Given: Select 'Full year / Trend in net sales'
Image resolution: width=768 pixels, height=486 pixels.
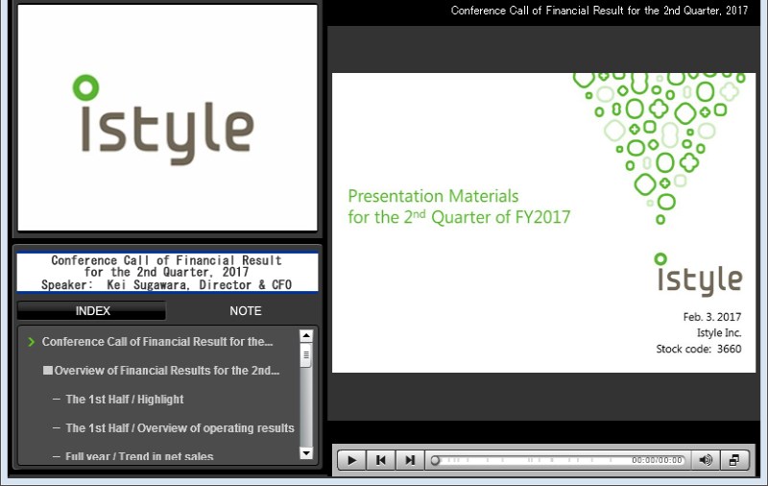Looking at the screenshot, I should [139, 456].
